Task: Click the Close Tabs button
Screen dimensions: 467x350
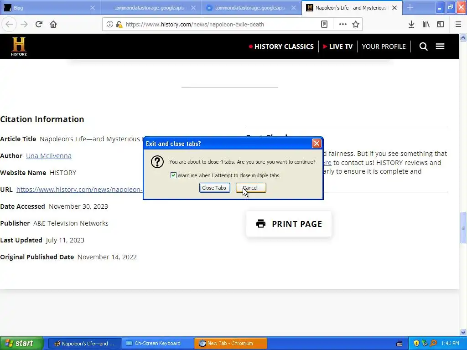Action: [214, 188]
